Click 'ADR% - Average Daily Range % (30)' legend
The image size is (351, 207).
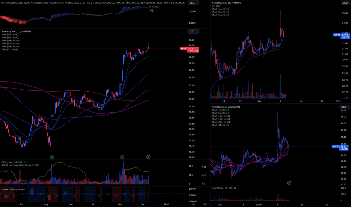pyautogui.click(x=20, y=165)
